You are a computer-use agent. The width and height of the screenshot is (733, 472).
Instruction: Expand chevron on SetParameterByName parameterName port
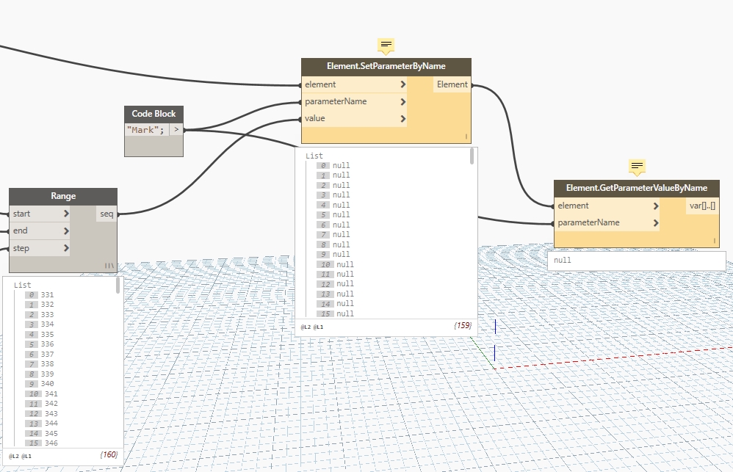(x=403, y=101)
